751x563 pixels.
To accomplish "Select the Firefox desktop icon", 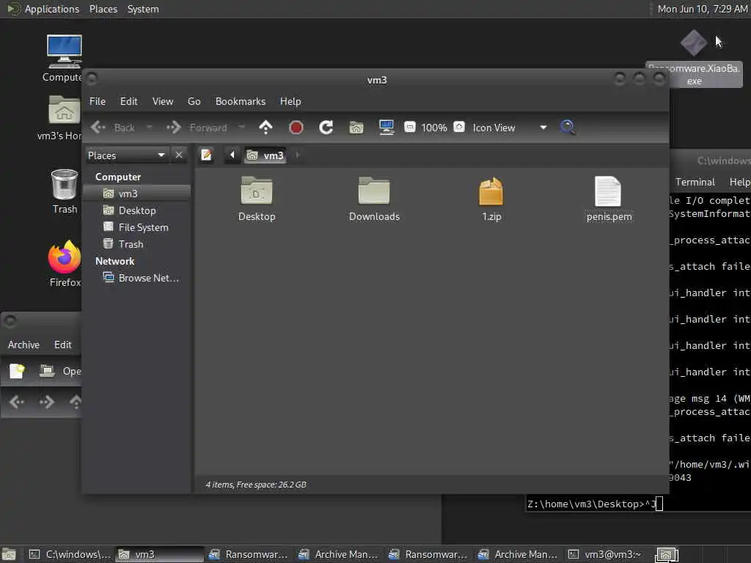I will pyautogui.click(x=65, y=264).
